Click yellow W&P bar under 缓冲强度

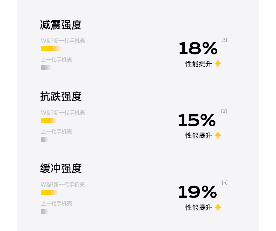49,193
